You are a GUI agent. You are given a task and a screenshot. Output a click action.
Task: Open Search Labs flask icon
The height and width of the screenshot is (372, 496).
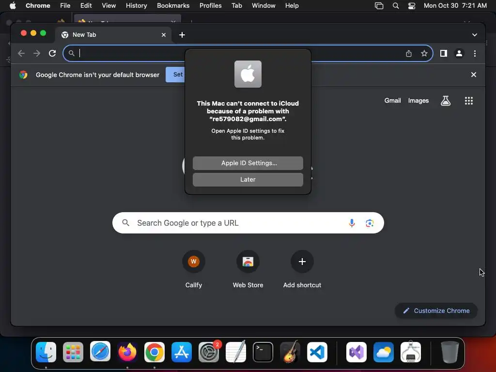coord(446,101)
